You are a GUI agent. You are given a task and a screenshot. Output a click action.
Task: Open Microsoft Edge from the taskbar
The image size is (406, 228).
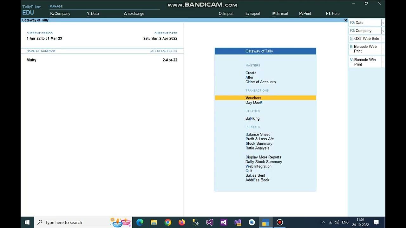(140, 222)
